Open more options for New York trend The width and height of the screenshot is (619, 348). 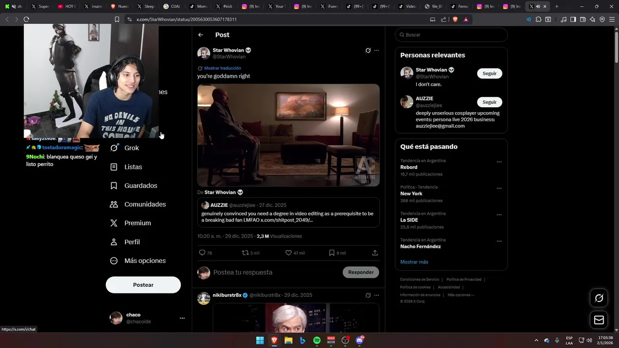[499, 188]
